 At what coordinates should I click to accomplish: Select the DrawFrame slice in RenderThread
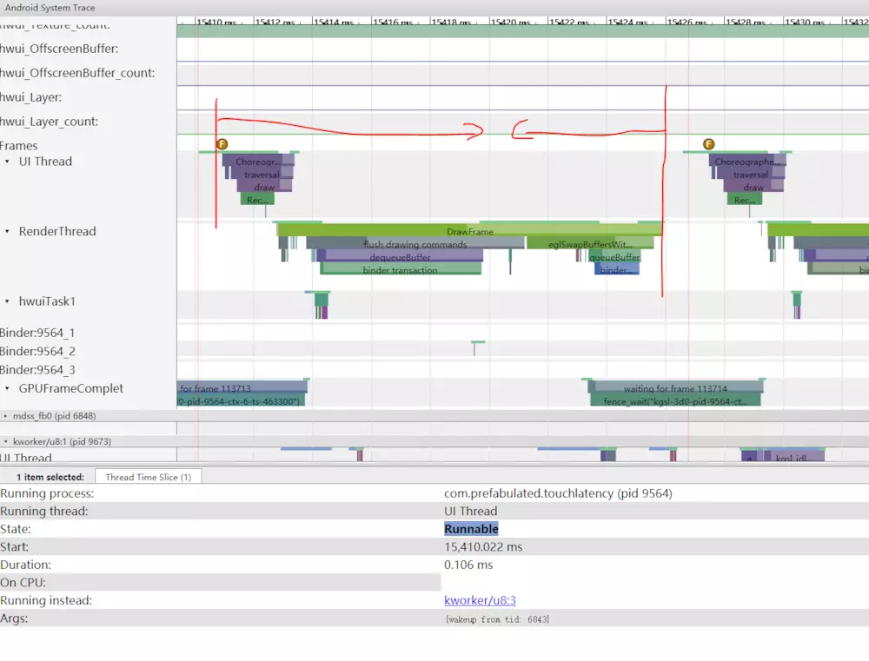coord(469,230)
